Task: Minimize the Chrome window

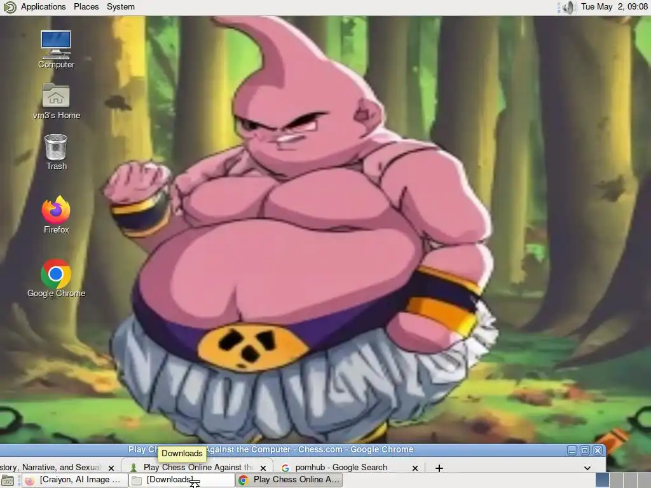Action: [x=572, y=451]
